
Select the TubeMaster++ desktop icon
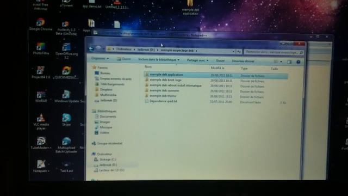click(x=41, y=143)
